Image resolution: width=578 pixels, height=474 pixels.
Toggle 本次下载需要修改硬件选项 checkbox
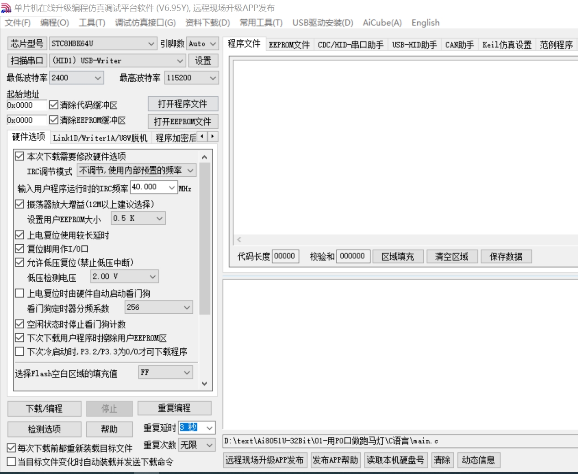(x=20, y=156)
